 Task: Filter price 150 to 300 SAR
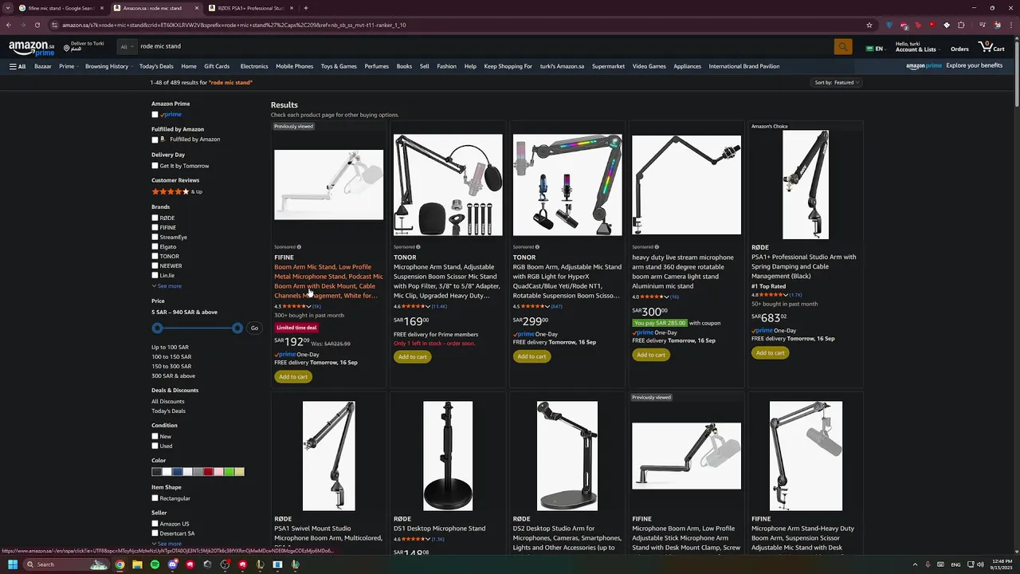(x=171, y=366)
